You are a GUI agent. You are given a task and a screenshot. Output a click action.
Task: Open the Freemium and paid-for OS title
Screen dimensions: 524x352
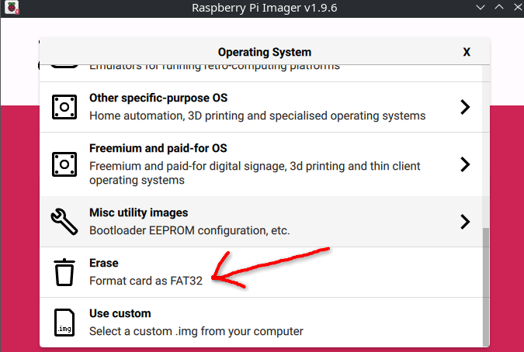click(x=158, y=148)
